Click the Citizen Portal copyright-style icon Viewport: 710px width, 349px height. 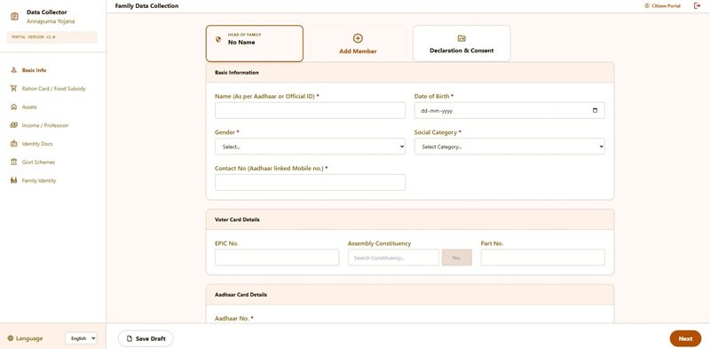pyautogui.click(x=647, y=6)
